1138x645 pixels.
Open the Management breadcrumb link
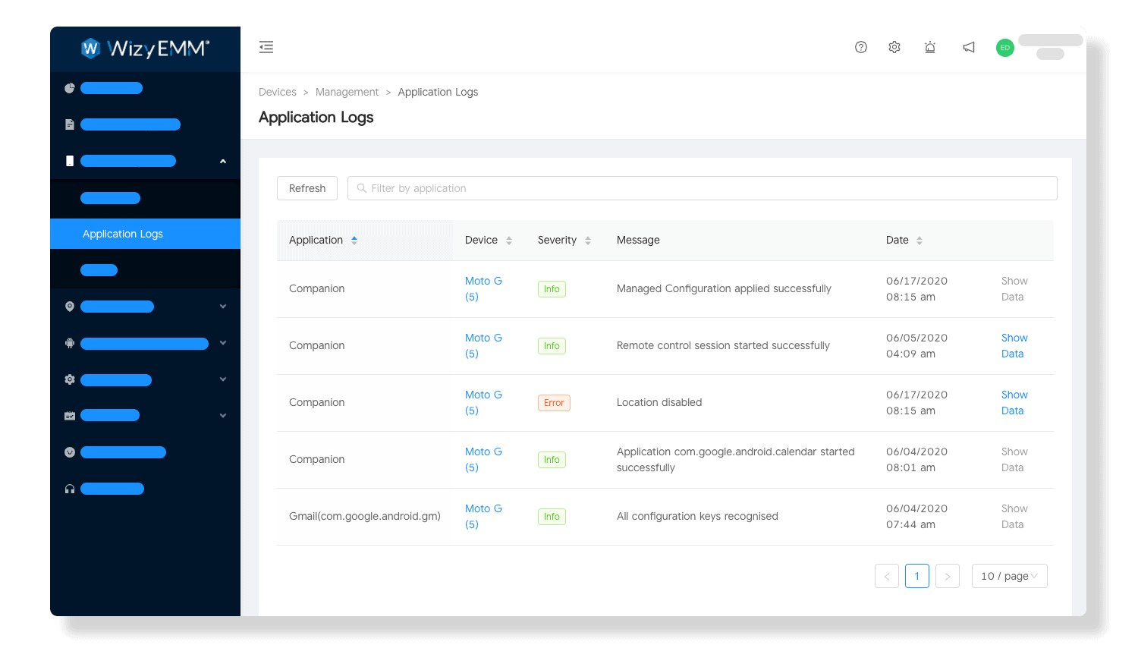[347, 91]
